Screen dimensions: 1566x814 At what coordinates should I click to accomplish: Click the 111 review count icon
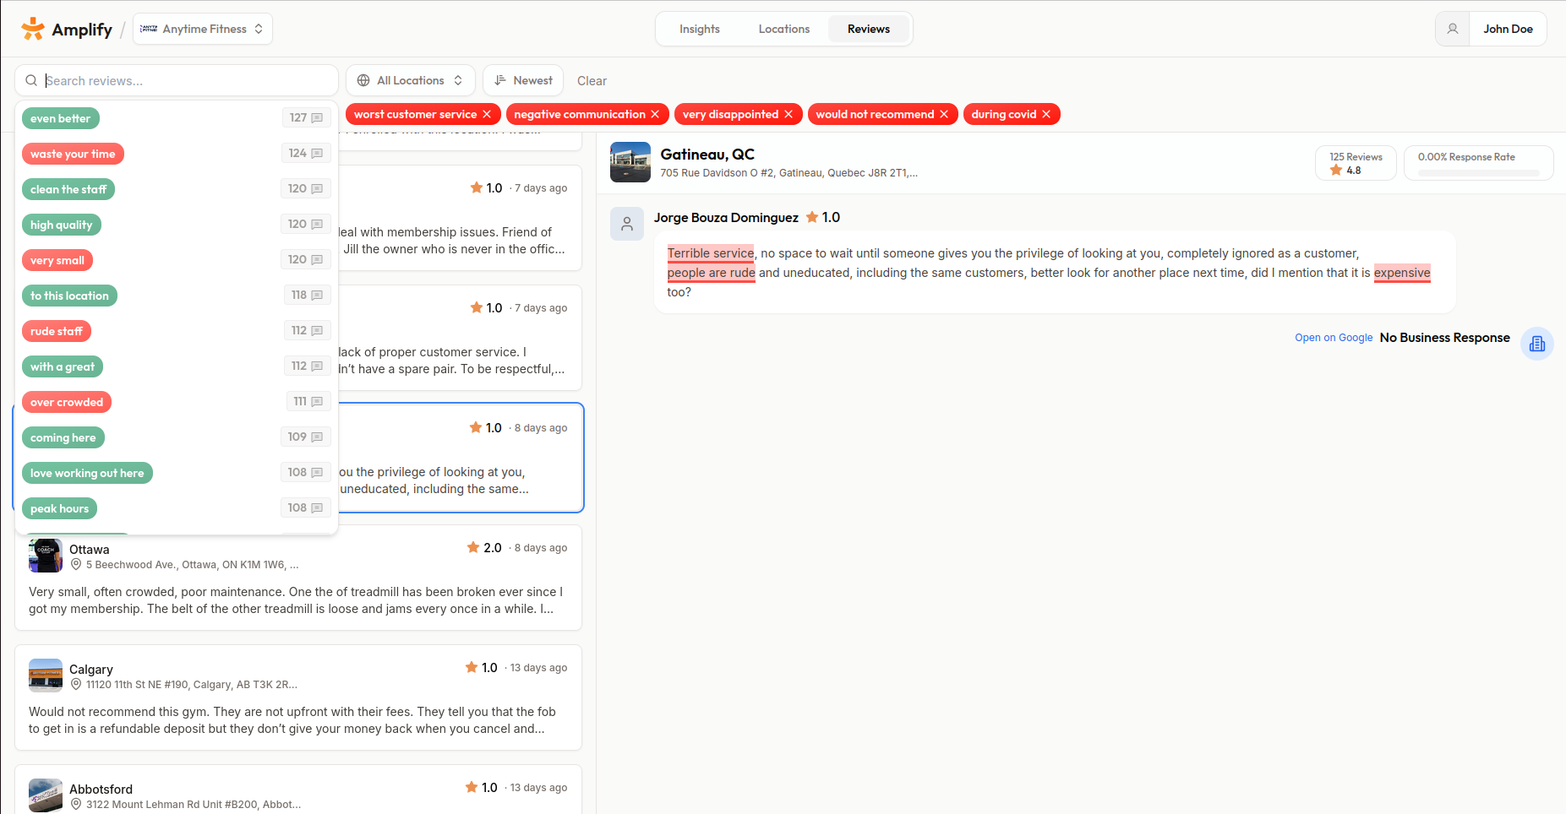(317, 402)
